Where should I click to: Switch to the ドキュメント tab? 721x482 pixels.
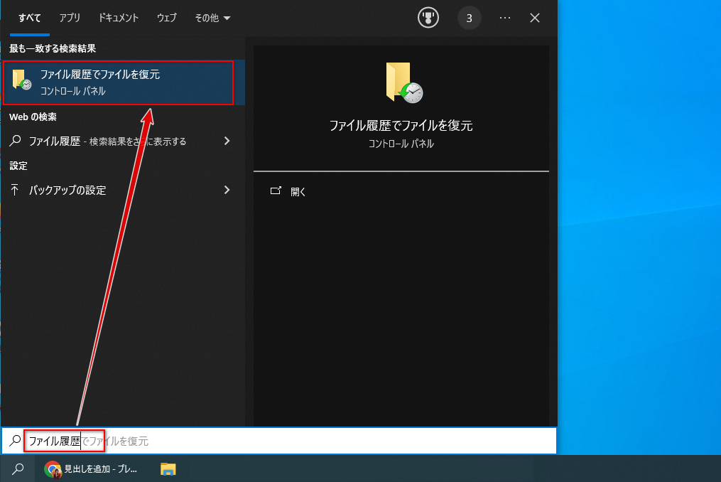coord(118,18)
